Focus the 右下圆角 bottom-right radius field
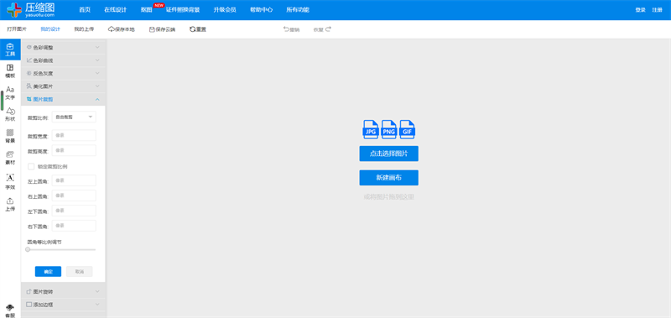 [74, 225]
